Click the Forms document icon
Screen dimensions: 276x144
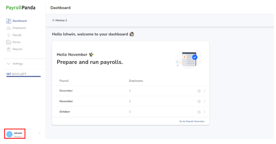coord(9,42)
